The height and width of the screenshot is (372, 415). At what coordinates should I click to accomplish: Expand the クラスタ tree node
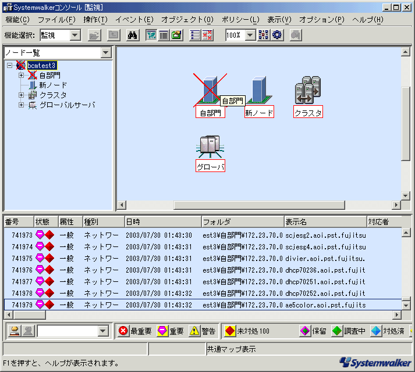pos(21,95)
